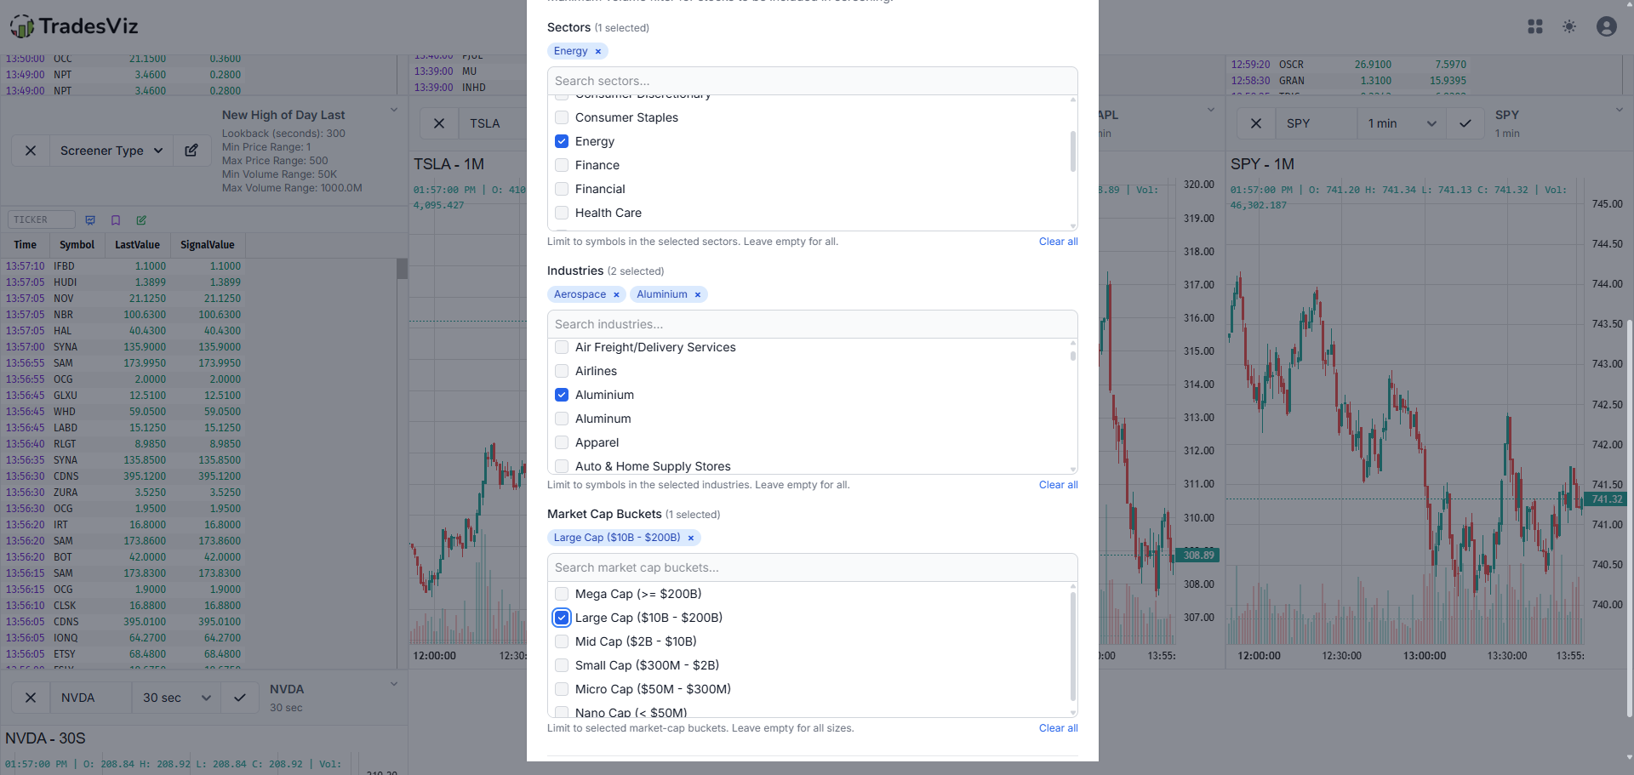Sort screener table by SignalValue column

pyautogui.click(x=208, y=245)
